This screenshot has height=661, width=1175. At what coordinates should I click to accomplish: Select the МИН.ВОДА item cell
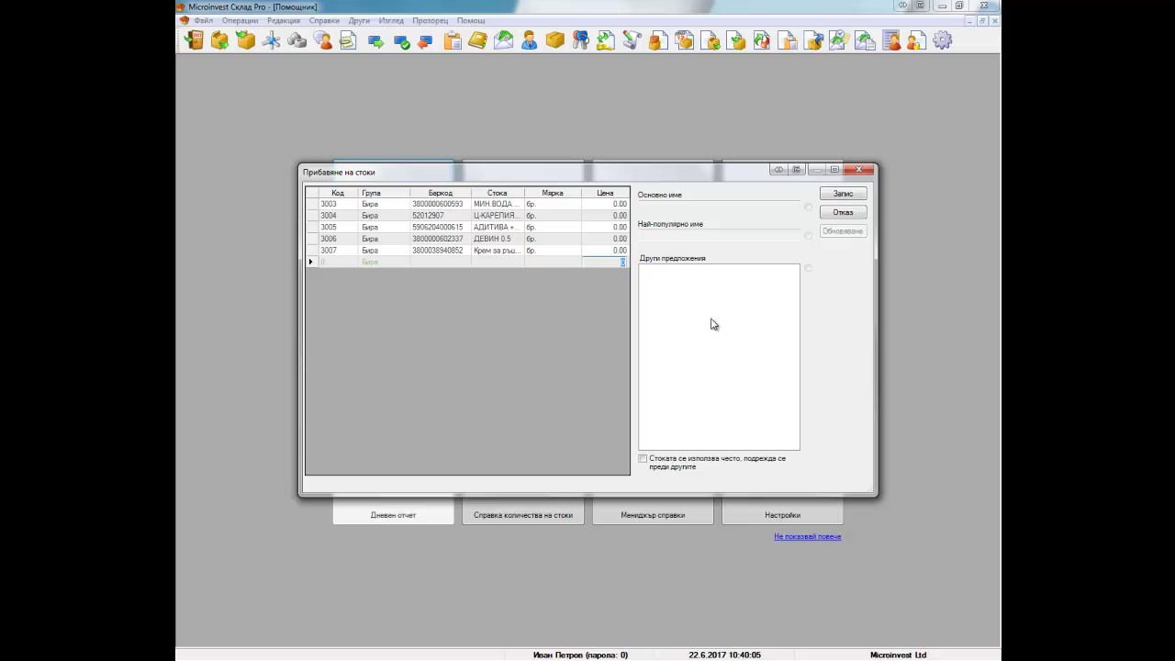coord(498,204)
